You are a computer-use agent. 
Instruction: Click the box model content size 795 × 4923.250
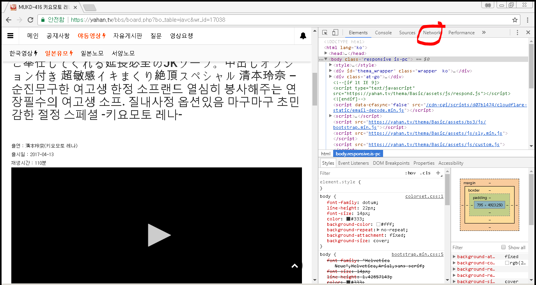tap(490, 205)
